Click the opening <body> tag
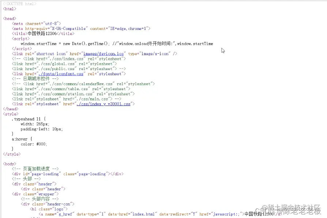 click(x=10, y=164)
